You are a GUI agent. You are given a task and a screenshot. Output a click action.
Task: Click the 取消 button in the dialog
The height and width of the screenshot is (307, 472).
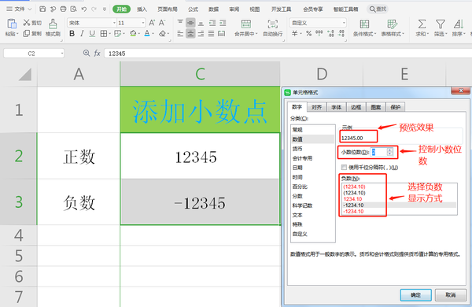[451, 295]
